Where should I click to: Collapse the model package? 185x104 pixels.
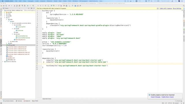click(12, 29)
